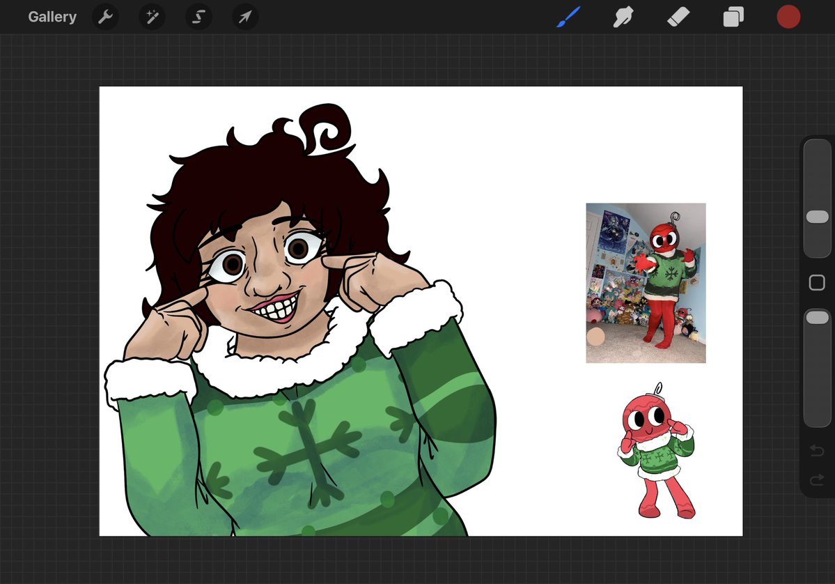Select the Brush tool

pos(569,17)
